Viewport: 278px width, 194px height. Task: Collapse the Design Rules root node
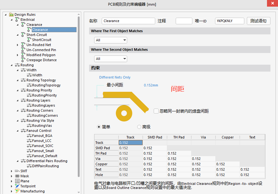coord(6,15)
